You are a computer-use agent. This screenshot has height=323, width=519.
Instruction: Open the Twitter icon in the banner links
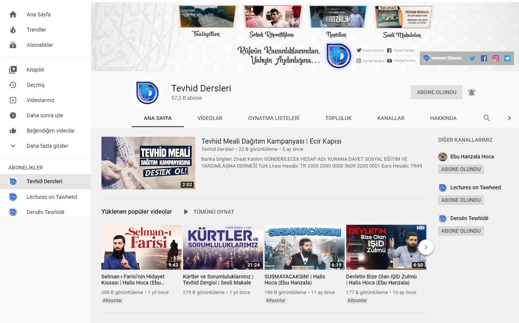472,58
